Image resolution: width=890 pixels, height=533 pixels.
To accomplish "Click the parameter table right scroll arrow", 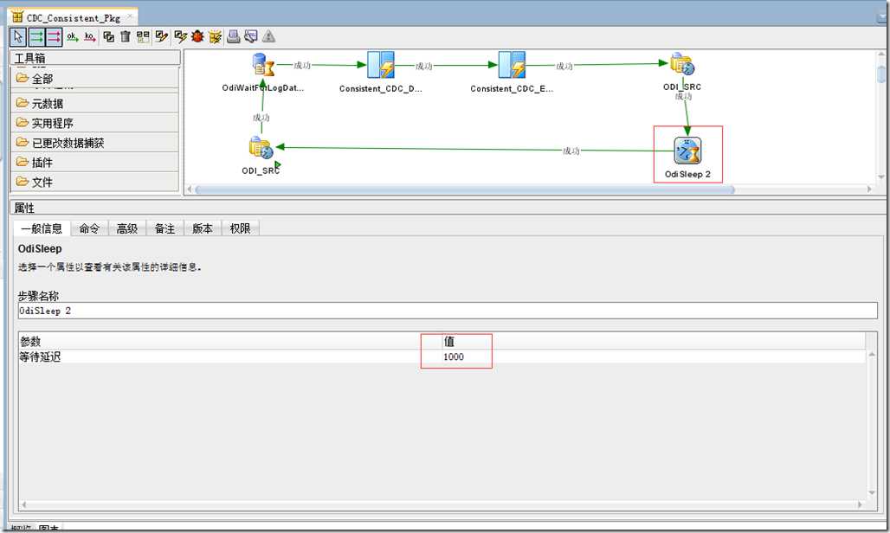I will [861, 504].
